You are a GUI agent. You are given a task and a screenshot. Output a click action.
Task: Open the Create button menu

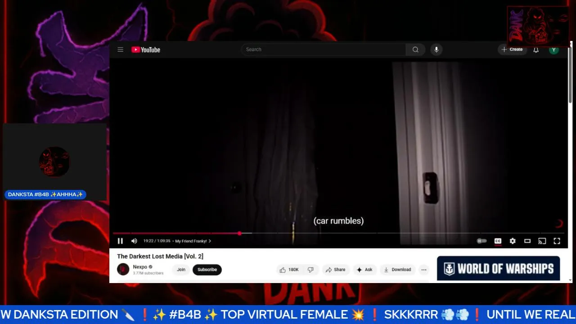click(512, 49)
